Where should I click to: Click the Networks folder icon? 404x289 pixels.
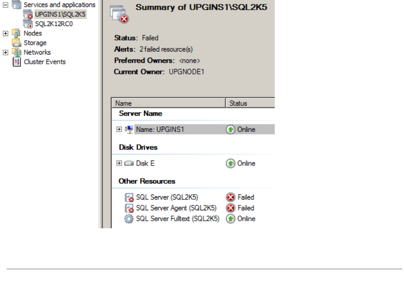[x=17, y=52]
